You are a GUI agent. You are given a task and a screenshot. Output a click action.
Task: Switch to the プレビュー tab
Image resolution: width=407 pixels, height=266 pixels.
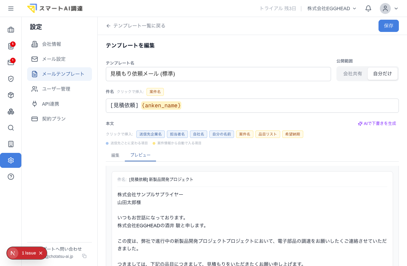click(x=140, y=155)
